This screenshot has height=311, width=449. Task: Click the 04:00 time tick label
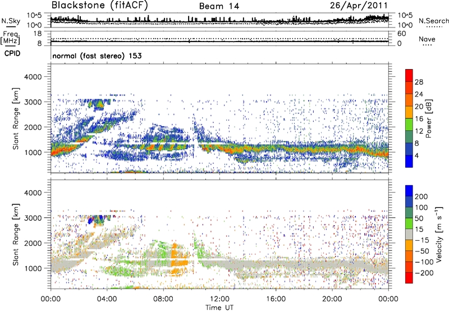tap(107, 299)
